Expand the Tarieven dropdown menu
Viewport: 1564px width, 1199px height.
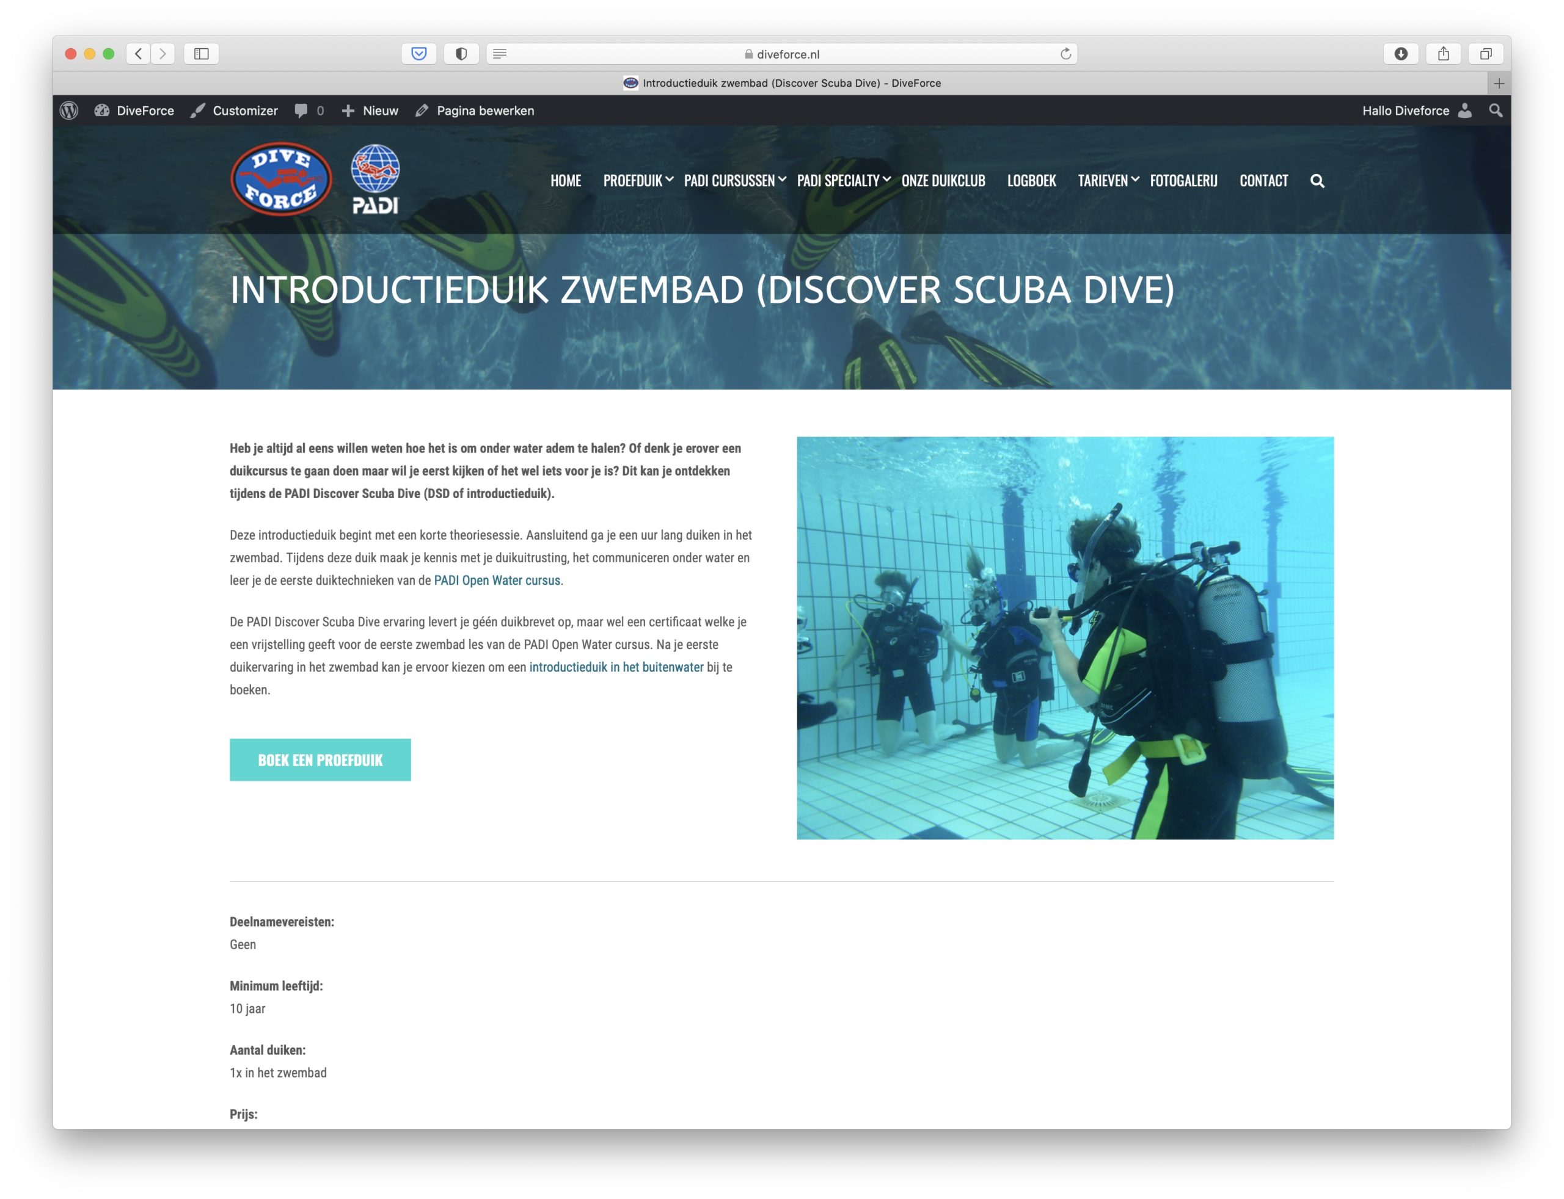(1108, 181)
